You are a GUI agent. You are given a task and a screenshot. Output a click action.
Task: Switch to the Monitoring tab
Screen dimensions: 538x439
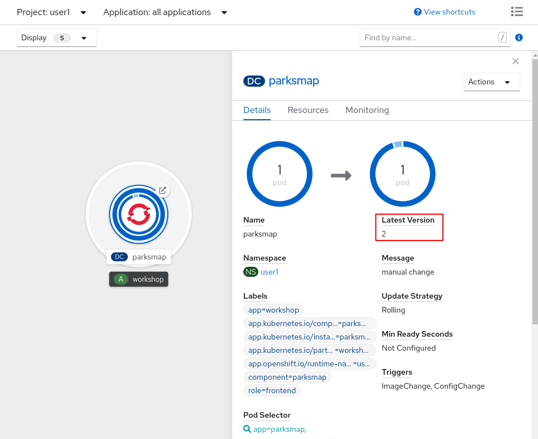coord(367,110)
